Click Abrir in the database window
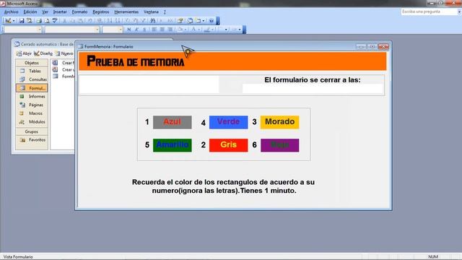Screen dimensions: 462x260 24,53
